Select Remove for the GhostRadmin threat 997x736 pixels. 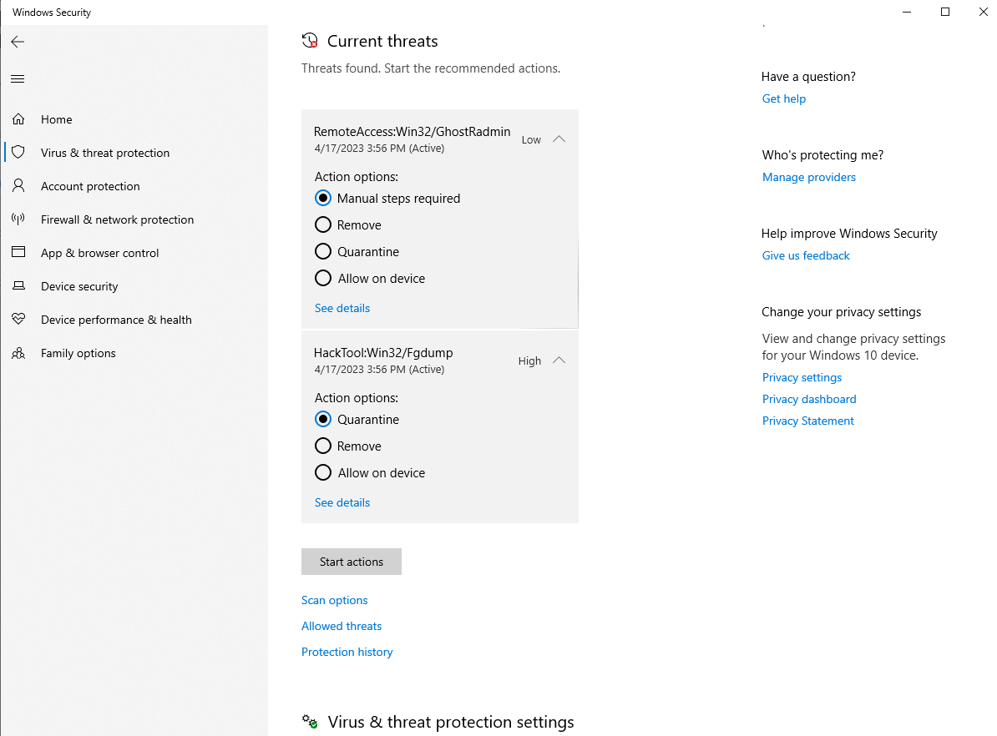(x=323, y=225)
